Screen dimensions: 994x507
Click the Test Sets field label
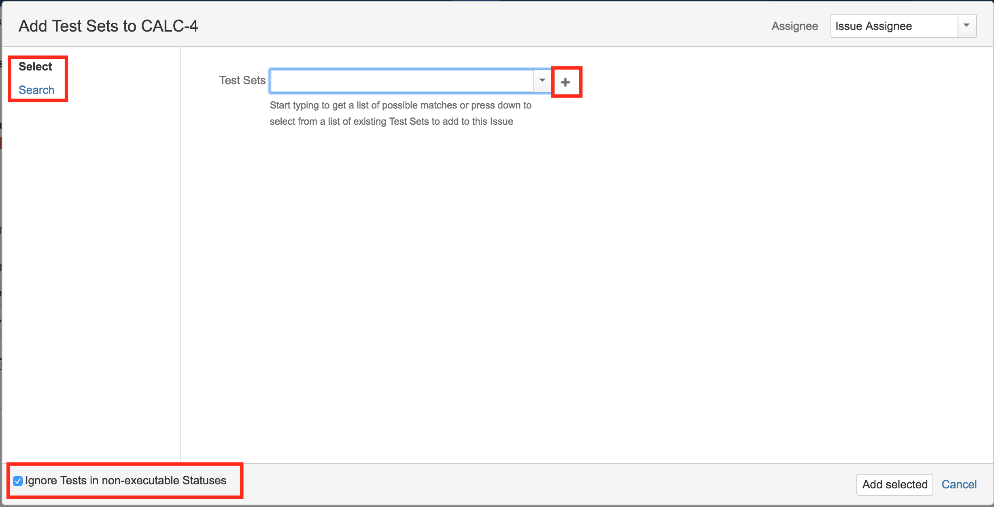242,80
